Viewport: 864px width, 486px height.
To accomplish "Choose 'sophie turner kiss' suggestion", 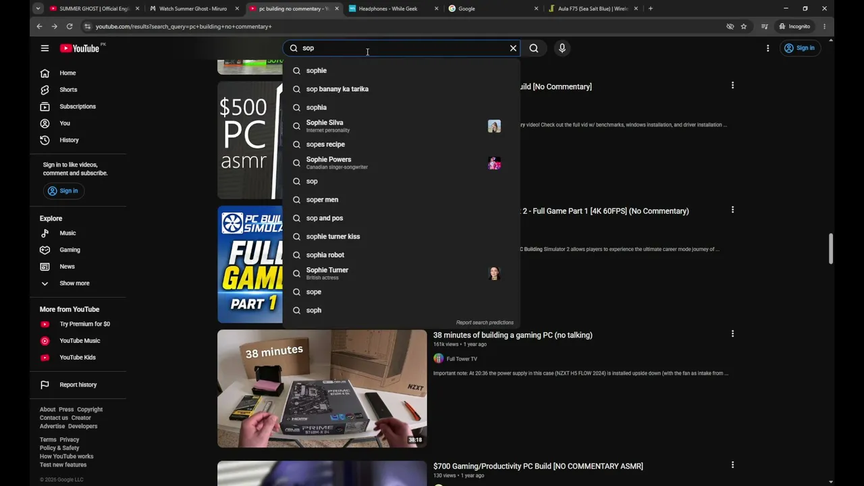I will 402,236.
